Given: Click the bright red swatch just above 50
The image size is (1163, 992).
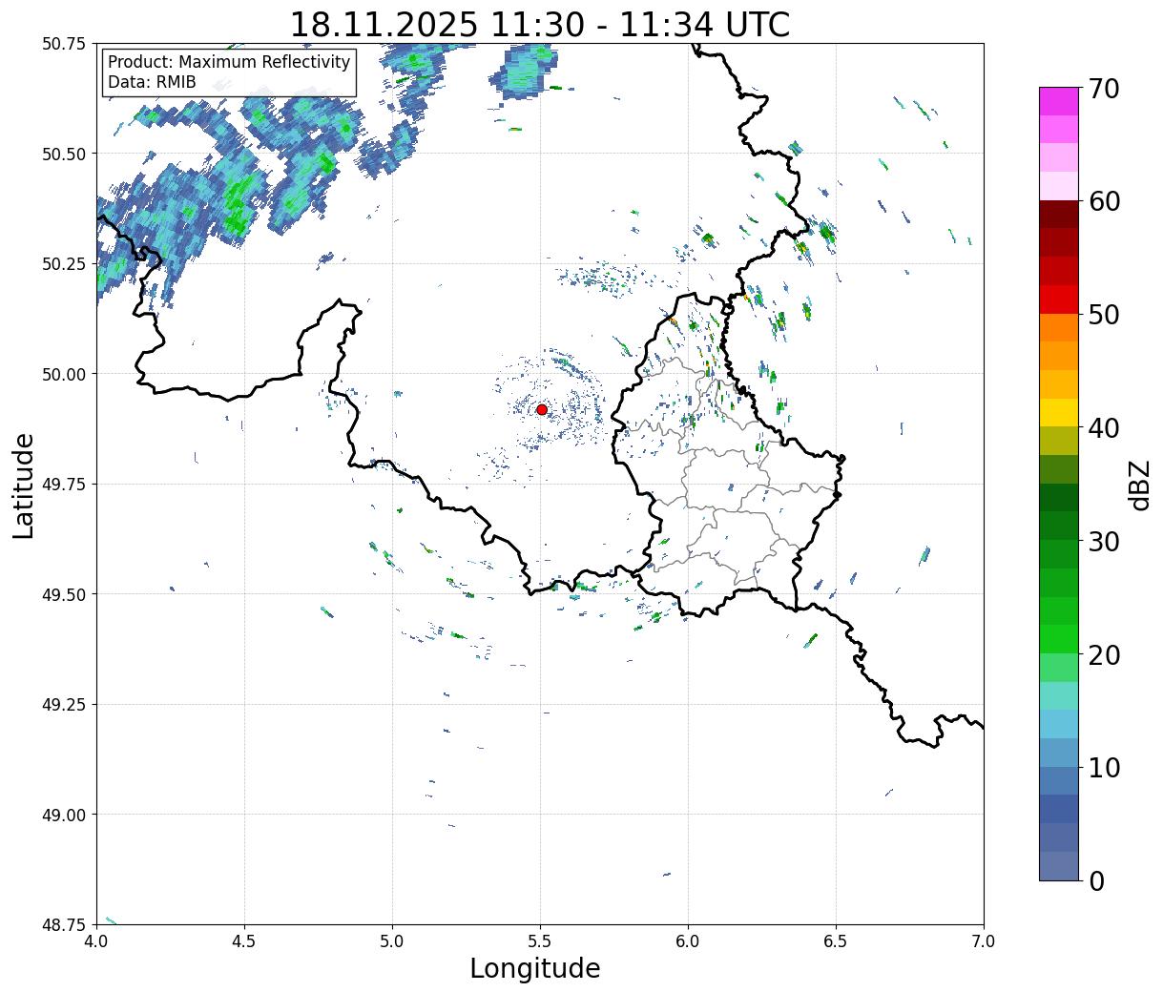Looking at the screenshot, I should (1059, 300).
